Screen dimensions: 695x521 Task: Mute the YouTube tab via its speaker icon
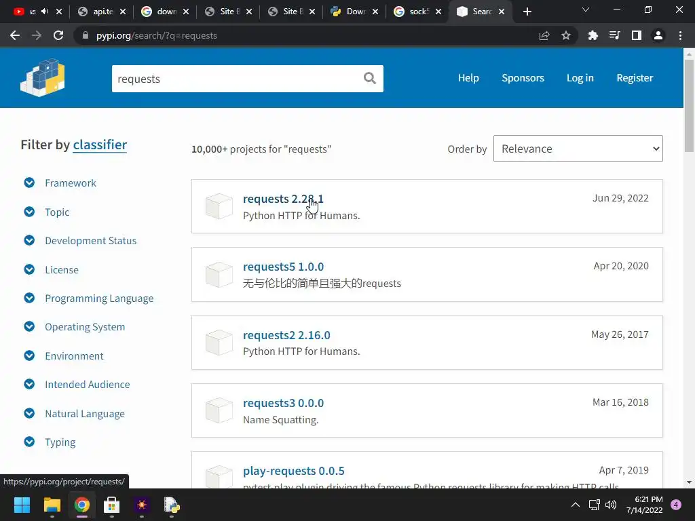pos(45,12)
